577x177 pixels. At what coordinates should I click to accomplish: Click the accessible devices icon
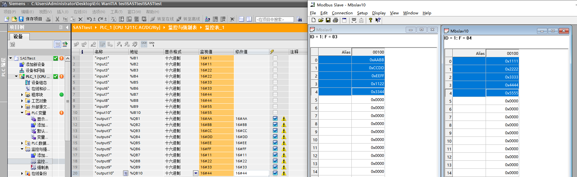tap(207, 19)
